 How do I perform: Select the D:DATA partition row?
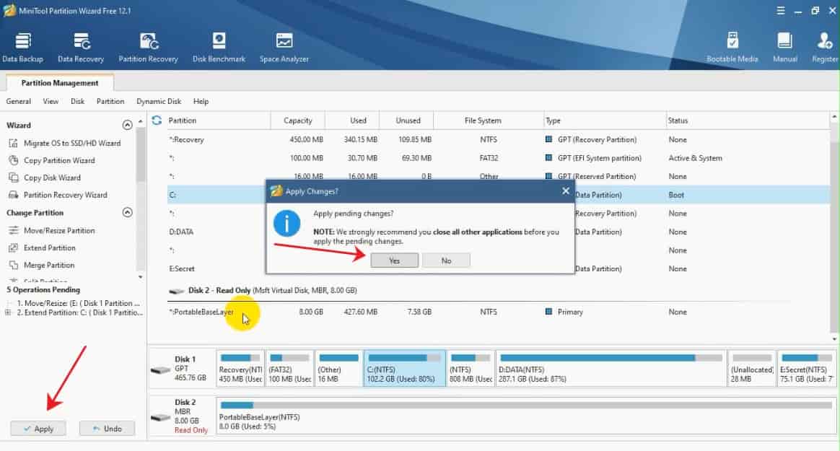tap(498, 232)
